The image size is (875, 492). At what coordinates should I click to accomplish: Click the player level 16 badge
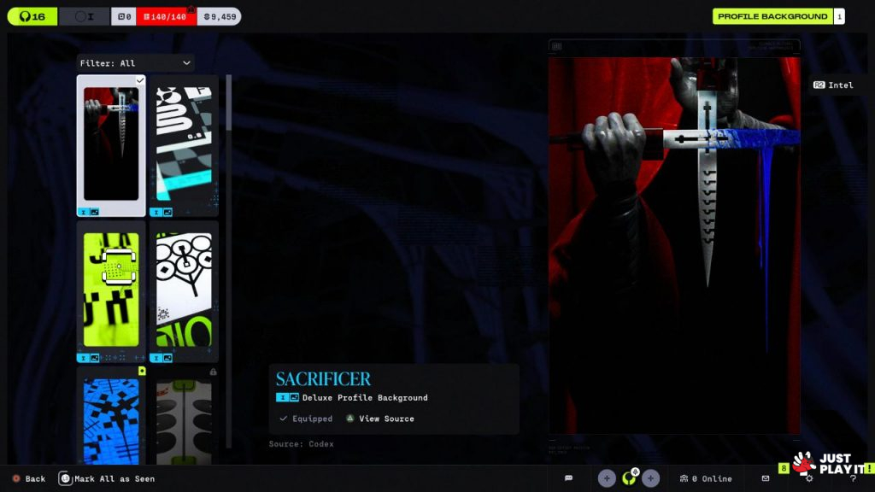[x=32, y=16]
